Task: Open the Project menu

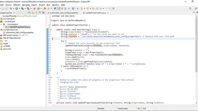Action: pyautogui.click(x=42, y=5)
